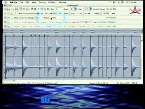Screen dimensions: 145x109
Task: Open the Window menu
Action: 63,2
